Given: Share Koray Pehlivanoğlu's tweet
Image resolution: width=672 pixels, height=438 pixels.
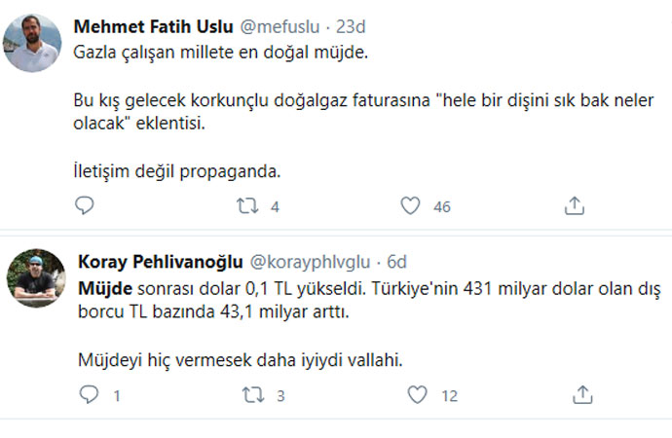Looking at the screenshot, I should point(582,395).
